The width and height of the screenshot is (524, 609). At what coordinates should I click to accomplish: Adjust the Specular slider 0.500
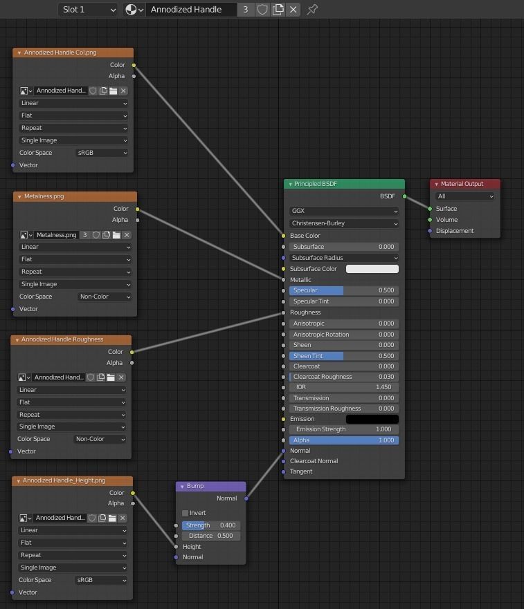(x=344, y=290)
